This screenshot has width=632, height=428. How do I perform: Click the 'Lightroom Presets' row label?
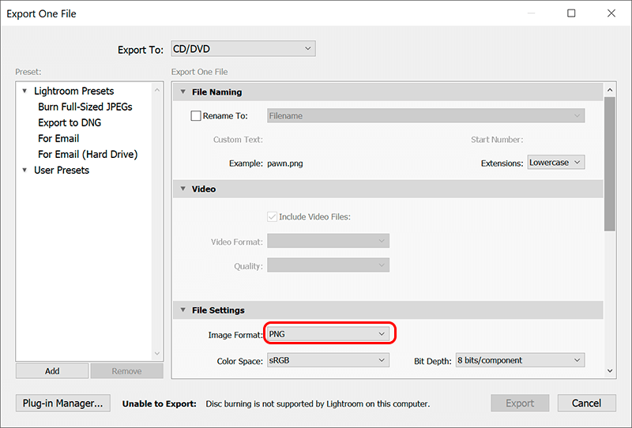pyautogui.click(x=74, y=91)
